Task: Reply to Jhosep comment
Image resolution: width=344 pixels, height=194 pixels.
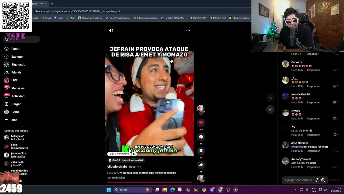Action: pos(313,119)
